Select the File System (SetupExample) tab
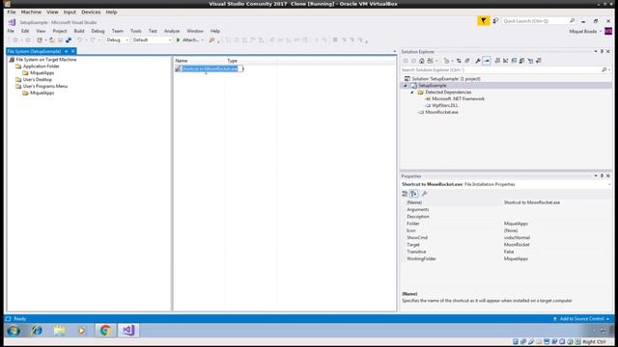Screen dimensions: 618x347 pos(34,51)
